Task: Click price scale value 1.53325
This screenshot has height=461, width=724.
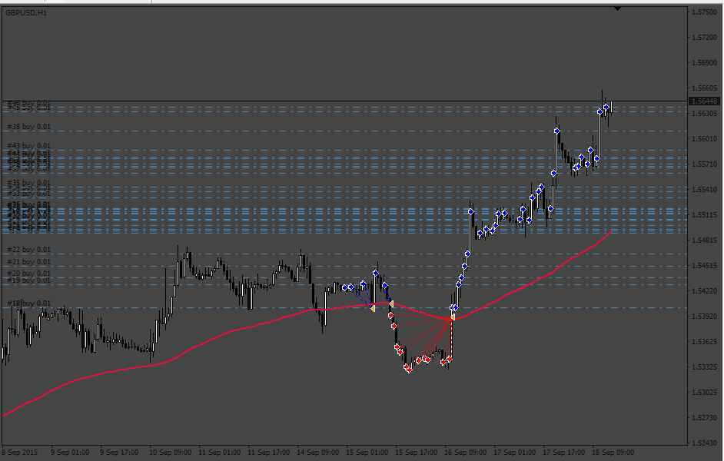Action: coord(704,367)
